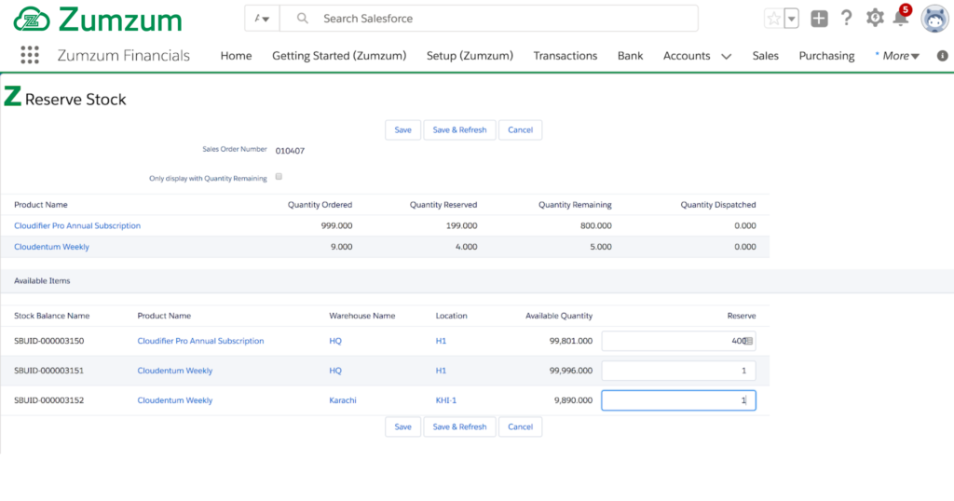Open the Accounts tab

tap(687, 55)
